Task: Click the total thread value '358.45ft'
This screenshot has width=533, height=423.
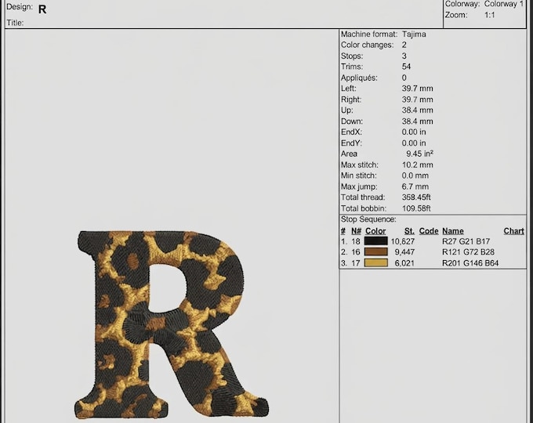Action: [416, 197]
